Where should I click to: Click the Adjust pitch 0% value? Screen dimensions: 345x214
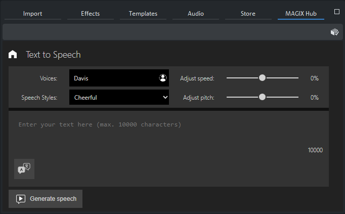coord(314,97)
